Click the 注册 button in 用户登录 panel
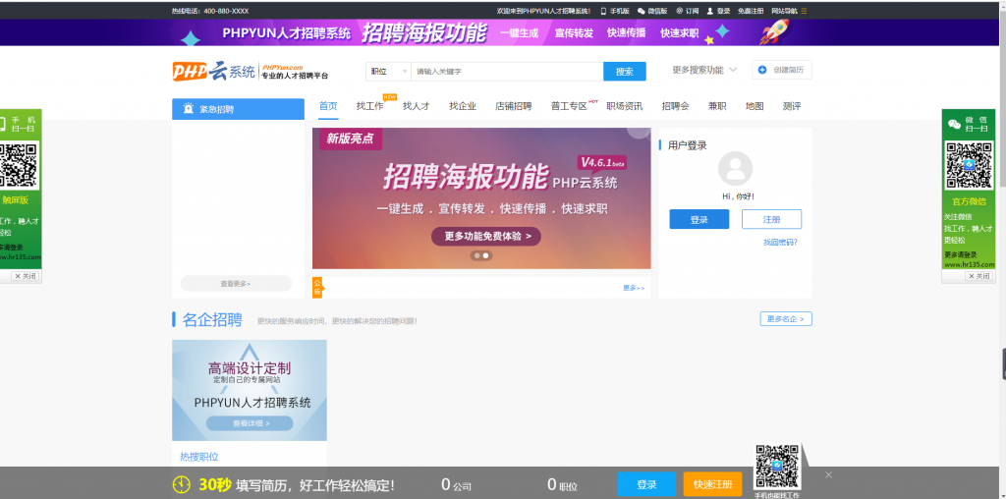This screenshot has width=1006, height=499. click(x=772, y=219)
